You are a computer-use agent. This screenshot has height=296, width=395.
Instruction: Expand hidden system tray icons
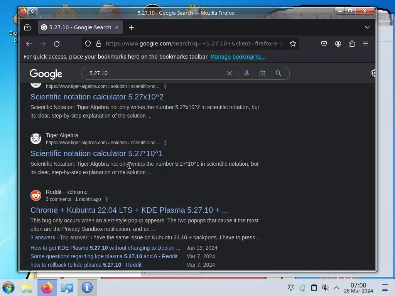(336, 288)
